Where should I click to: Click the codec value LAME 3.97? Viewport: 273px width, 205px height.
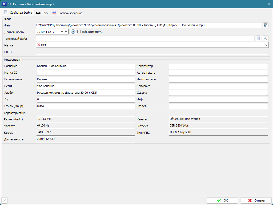point(86,132)
